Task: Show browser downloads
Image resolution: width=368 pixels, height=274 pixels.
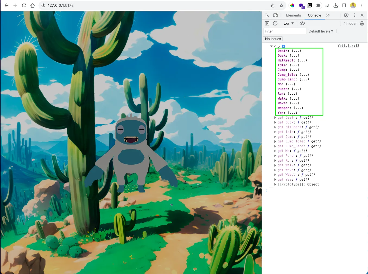Action: click(x=336, y=5)
